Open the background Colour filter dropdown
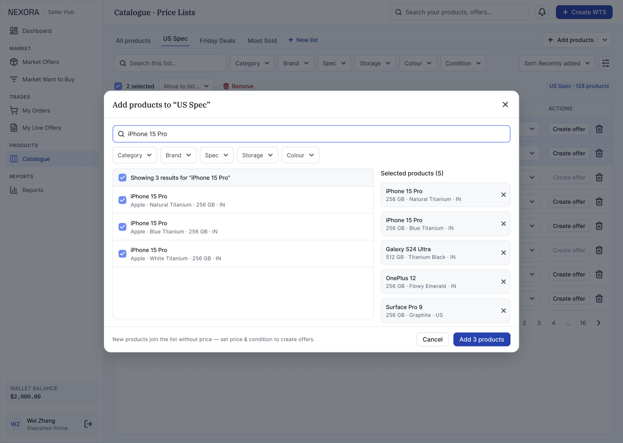The height and width of the screenshot is (443, 623). tap(418, 63)
